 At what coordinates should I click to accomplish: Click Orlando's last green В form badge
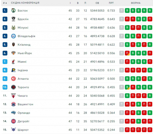tap(150, 113)
